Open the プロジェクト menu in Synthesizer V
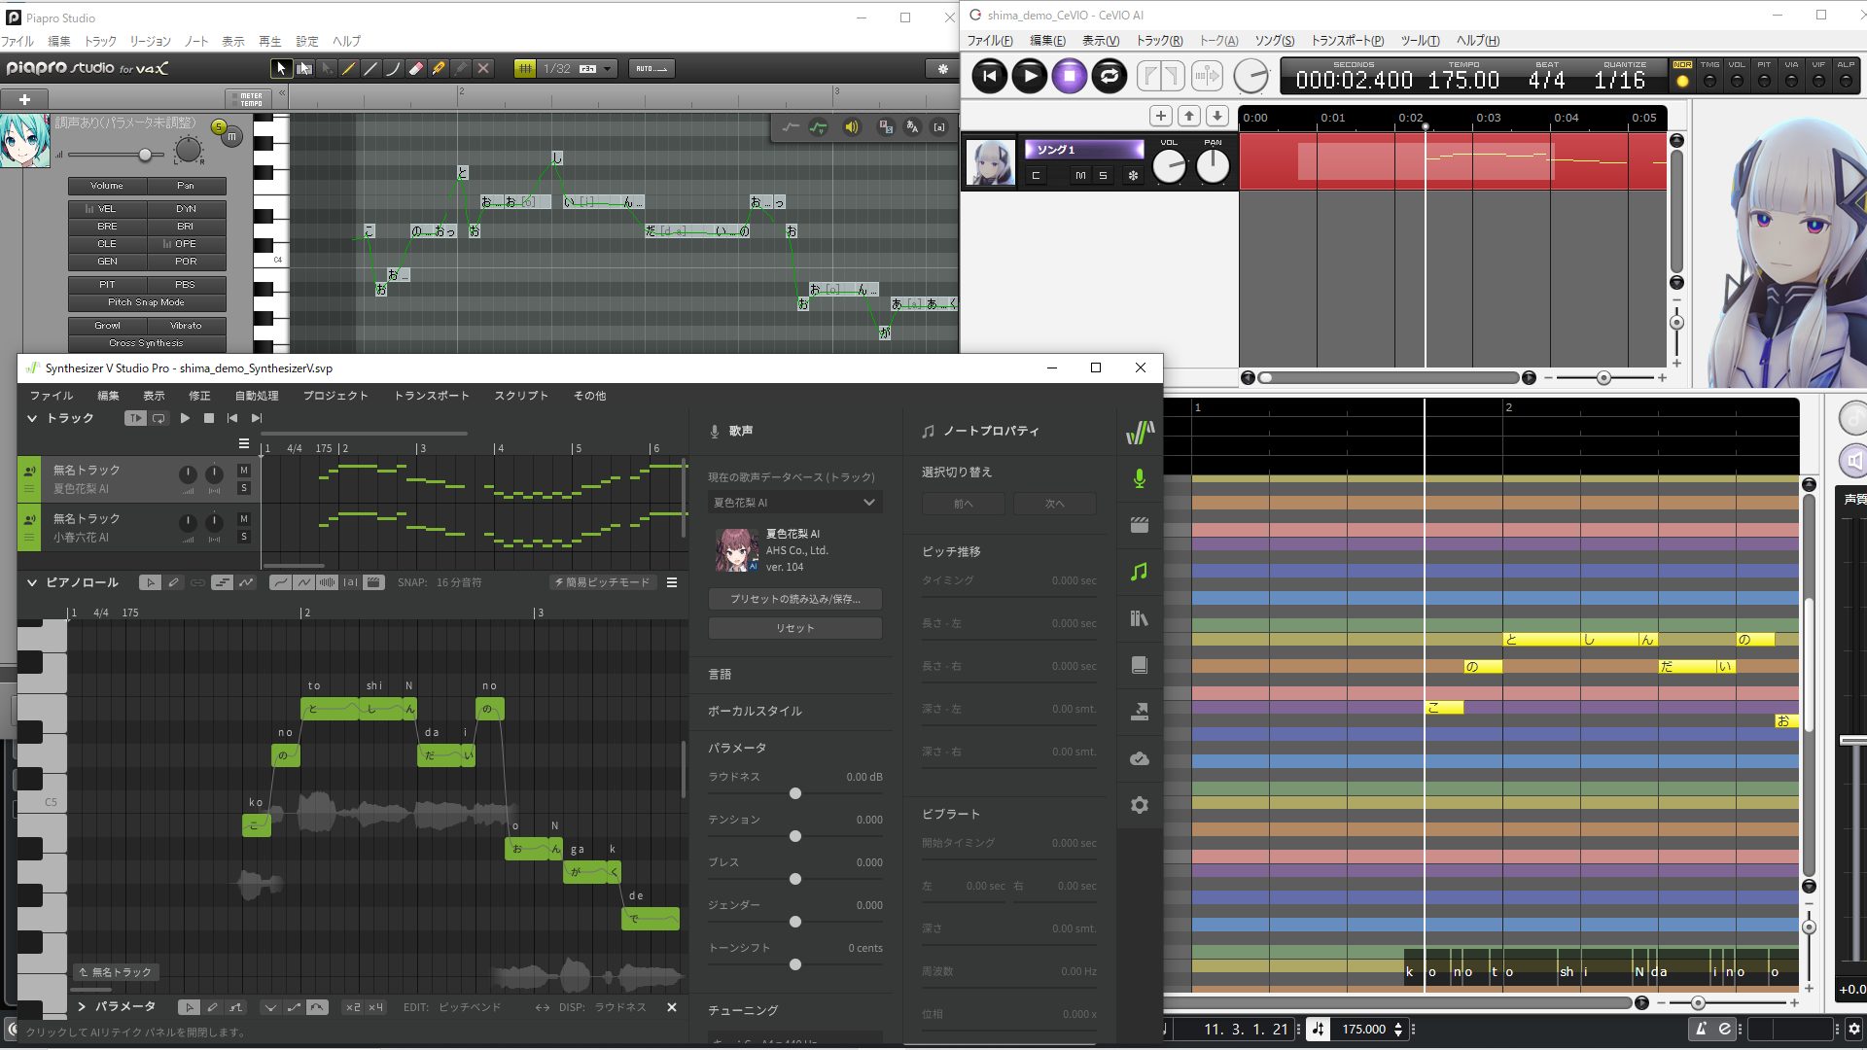1867x1050 pixels. pos(335,396)
